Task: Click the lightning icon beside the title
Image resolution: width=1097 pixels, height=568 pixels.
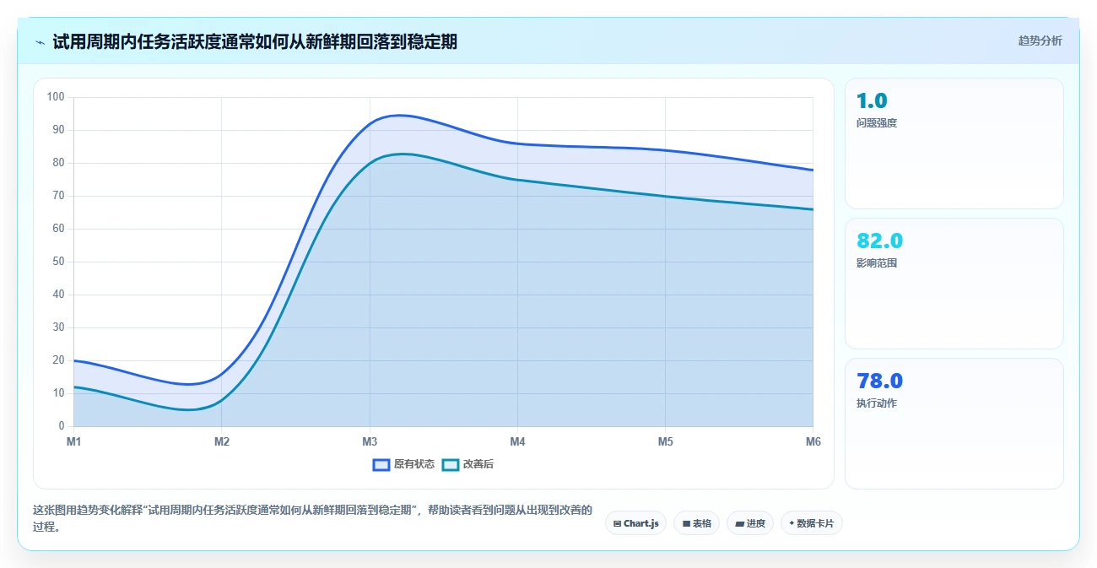Action: click(x=41, y=41)
